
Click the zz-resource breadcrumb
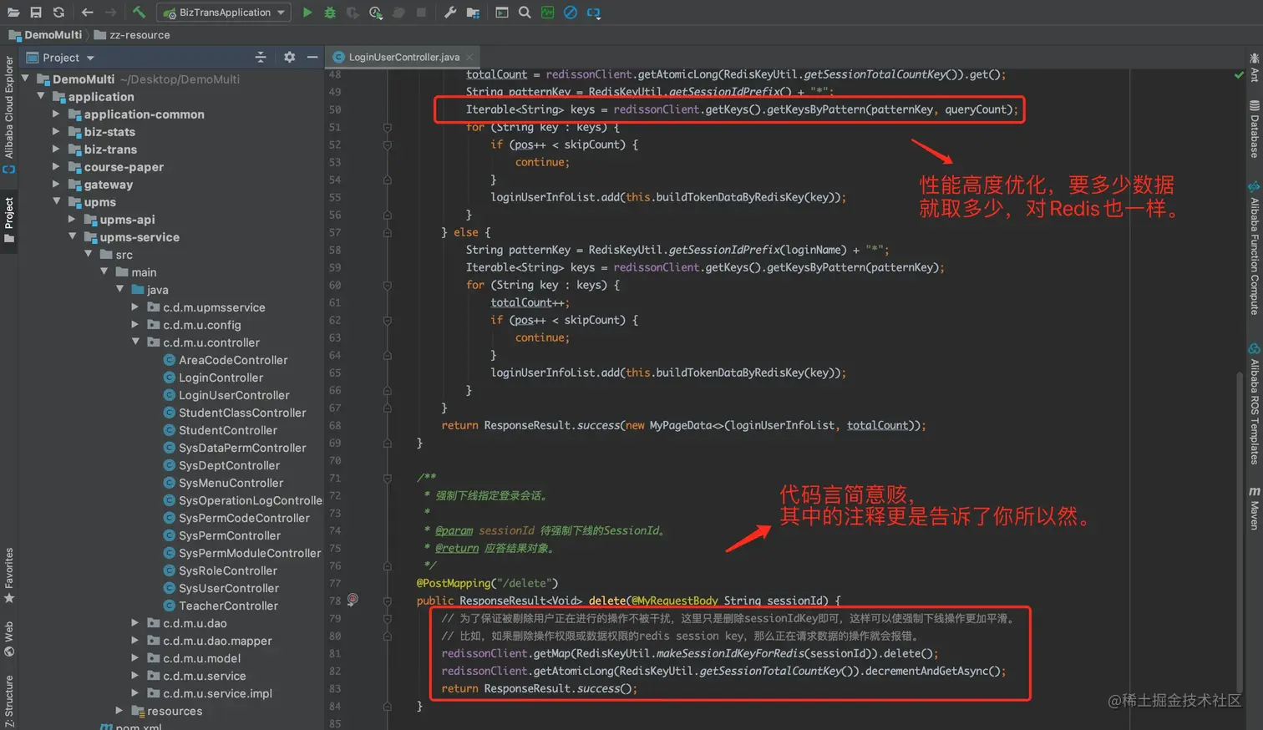click(139, 35)
